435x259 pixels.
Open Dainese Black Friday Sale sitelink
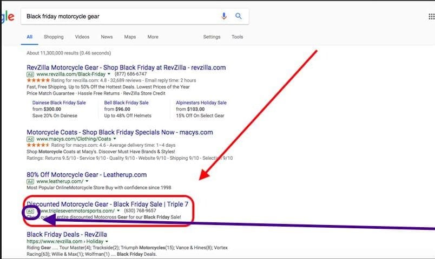pyautogui.click(x=59, y=103)
